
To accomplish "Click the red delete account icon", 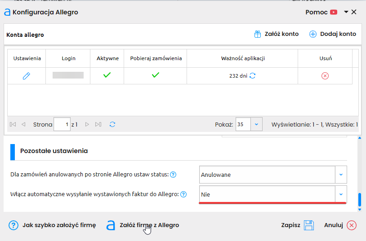I will click(x=325, y=76).
